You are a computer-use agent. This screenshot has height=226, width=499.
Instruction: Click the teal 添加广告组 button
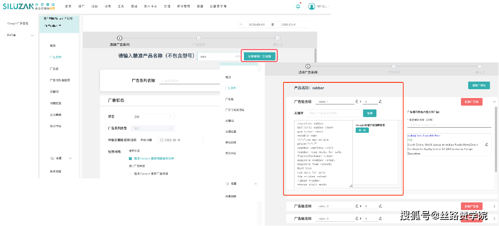click(479, 86)
